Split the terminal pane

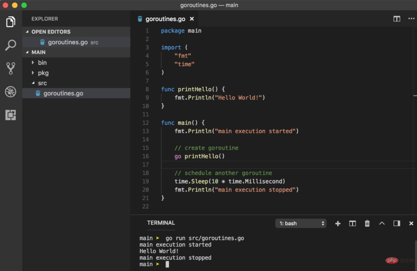[x=352, y=224]
